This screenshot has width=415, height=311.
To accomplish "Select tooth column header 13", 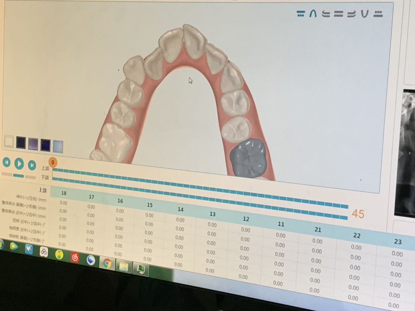I will click(x=213, y=214).
